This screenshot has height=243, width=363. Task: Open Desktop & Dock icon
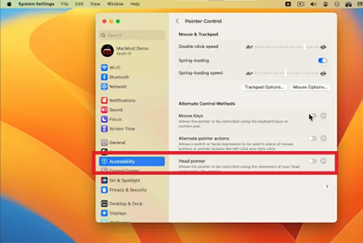pos(104,204)
